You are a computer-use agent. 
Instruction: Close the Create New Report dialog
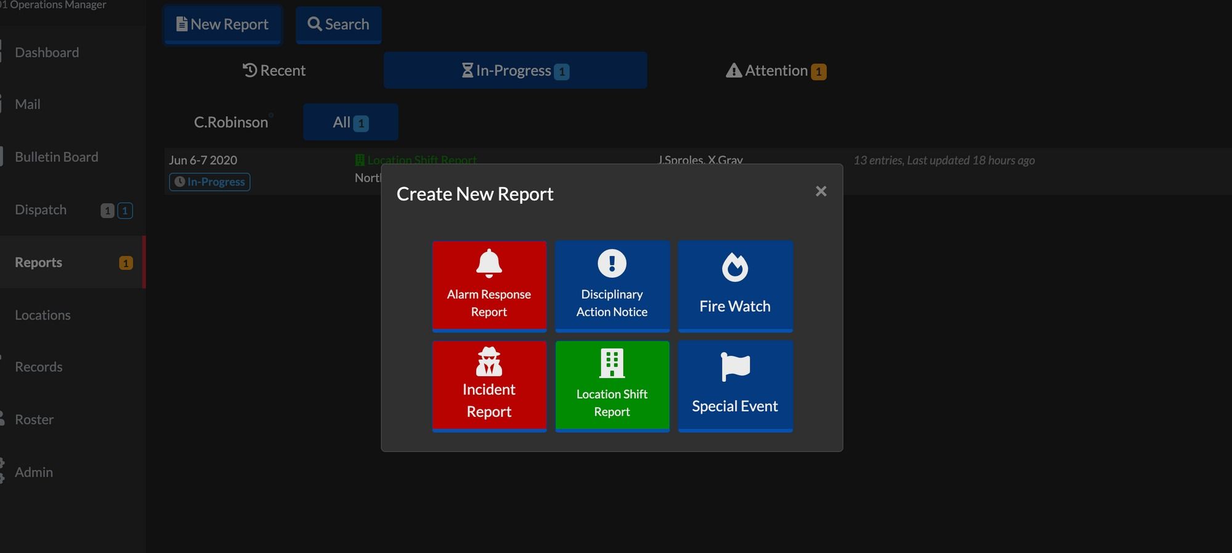[821, 192]
